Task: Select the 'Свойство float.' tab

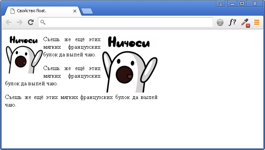Action: tap(42, 11)
